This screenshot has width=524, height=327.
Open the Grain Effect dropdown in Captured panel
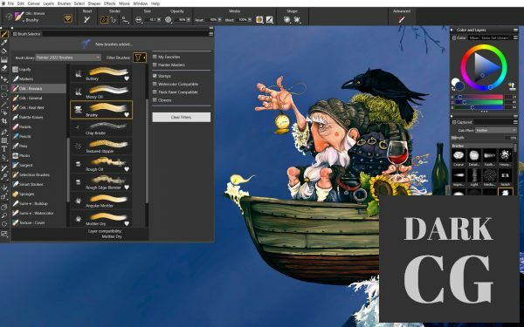point(495,131)
